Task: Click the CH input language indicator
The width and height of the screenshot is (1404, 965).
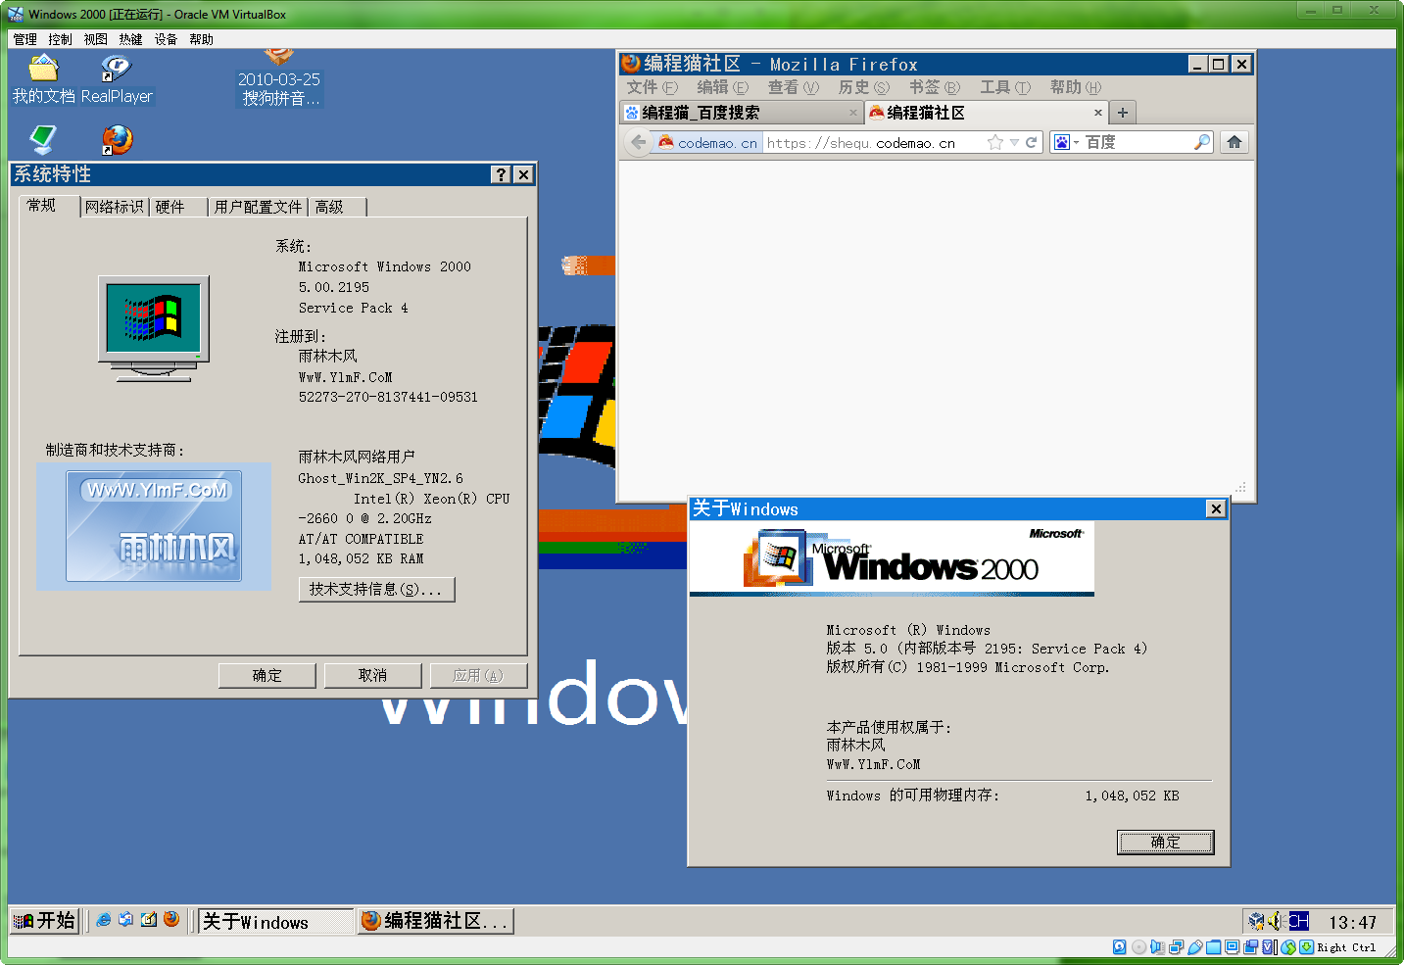Action: (x=1298, y=921)
